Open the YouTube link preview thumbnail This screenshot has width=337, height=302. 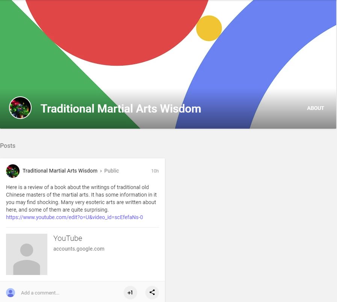pos(27,254)
